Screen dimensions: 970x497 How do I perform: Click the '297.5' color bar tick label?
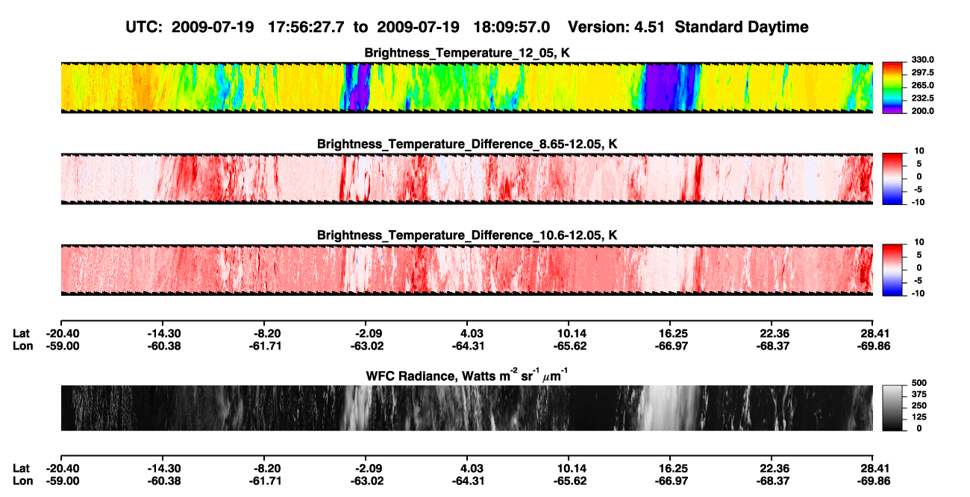[x=924, y=73]
